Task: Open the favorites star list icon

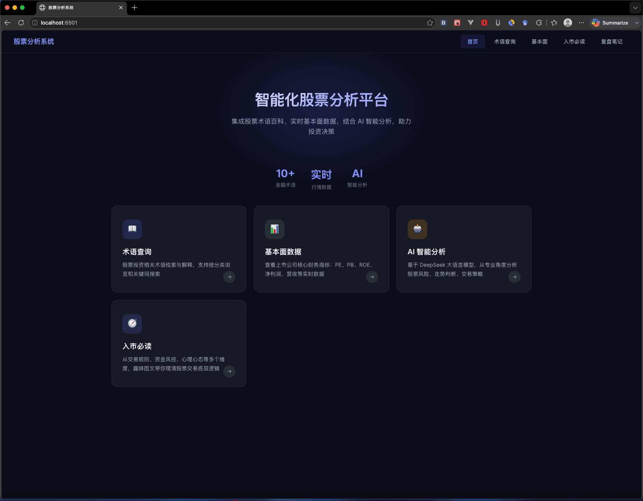Action: [x=554, y=23]
